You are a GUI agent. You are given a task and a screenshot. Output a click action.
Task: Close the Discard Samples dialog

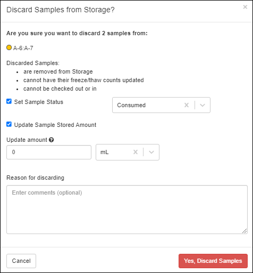(245, 7)
